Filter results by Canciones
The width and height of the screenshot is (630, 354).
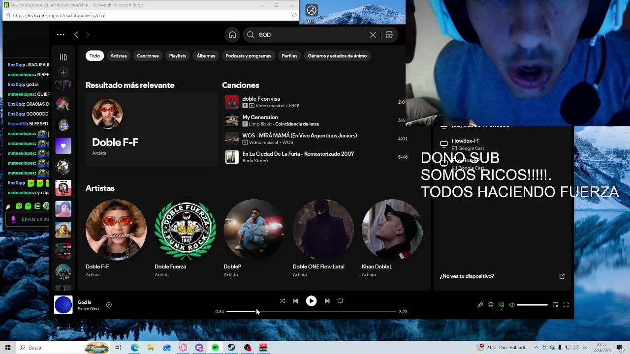coord(148,56)
